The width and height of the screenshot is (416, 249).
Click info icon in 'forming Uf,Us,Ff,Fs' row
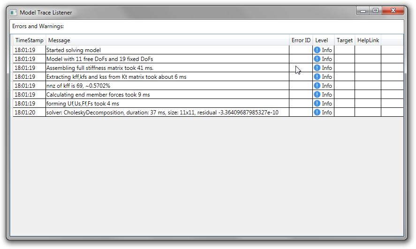(x=317, y=104)
